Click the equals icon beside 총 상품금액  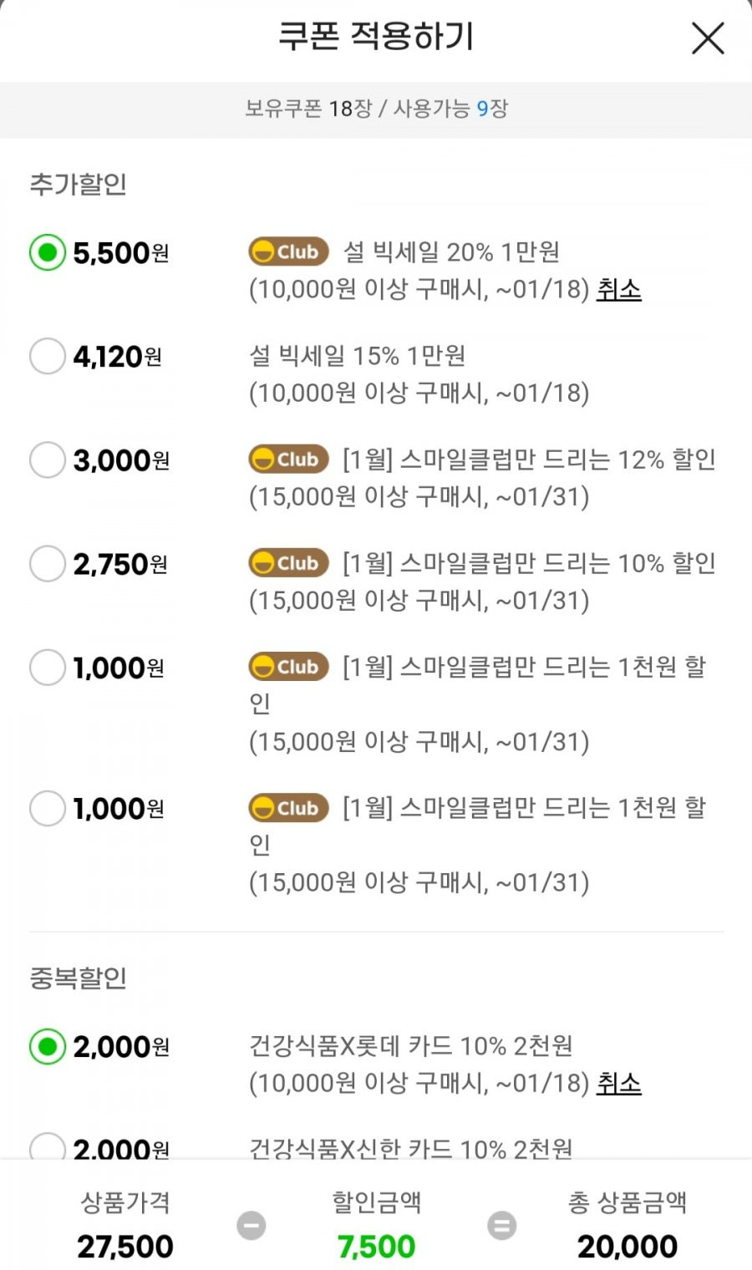pos(501,1226)
